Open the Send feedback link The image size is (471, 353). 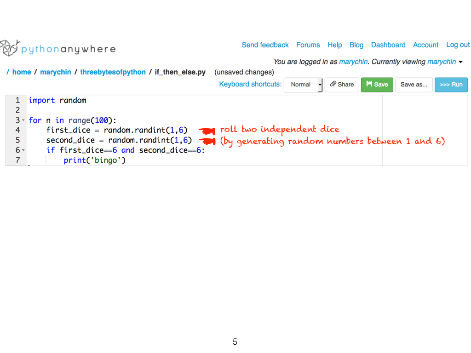coord(265,45)
